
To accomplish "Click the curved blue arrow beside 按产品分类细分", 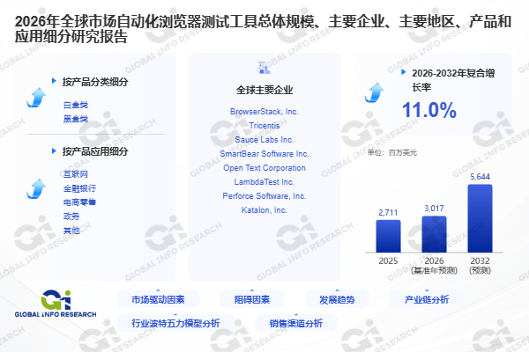I will 36,98.
